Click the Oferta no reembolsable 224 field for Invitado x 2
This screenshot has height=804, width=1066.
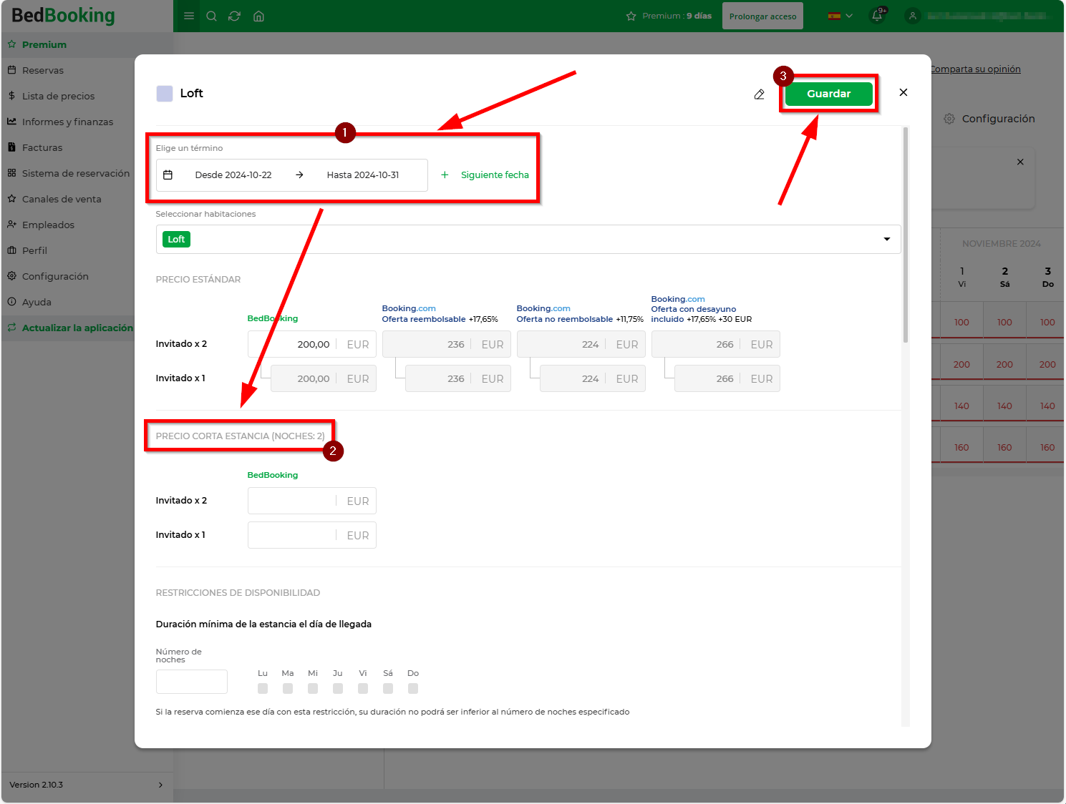[x=581, y=344]
